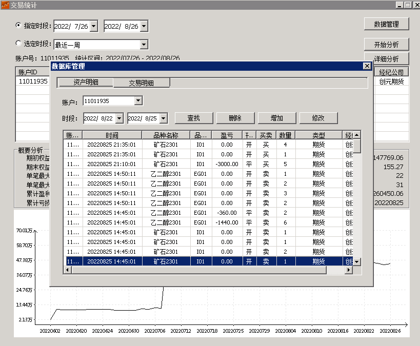This screenshot has height=346, width=420.
Task: Click the 删除 delete button
Action: (235, 118)
